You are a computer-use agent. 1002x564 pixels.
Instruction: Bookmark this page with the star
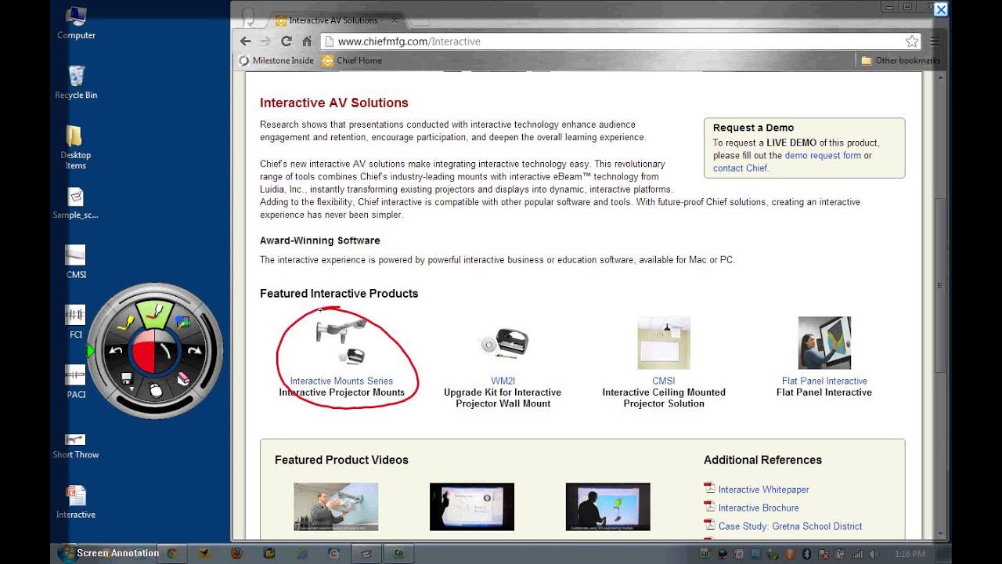click(912, 42)
